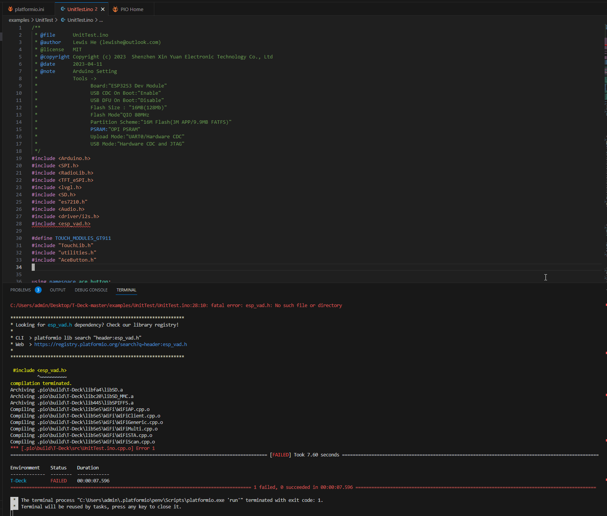This screenshot has height=516, width=607.
Task: Click the red FAILED status under Status column
Action: (58, 481)
